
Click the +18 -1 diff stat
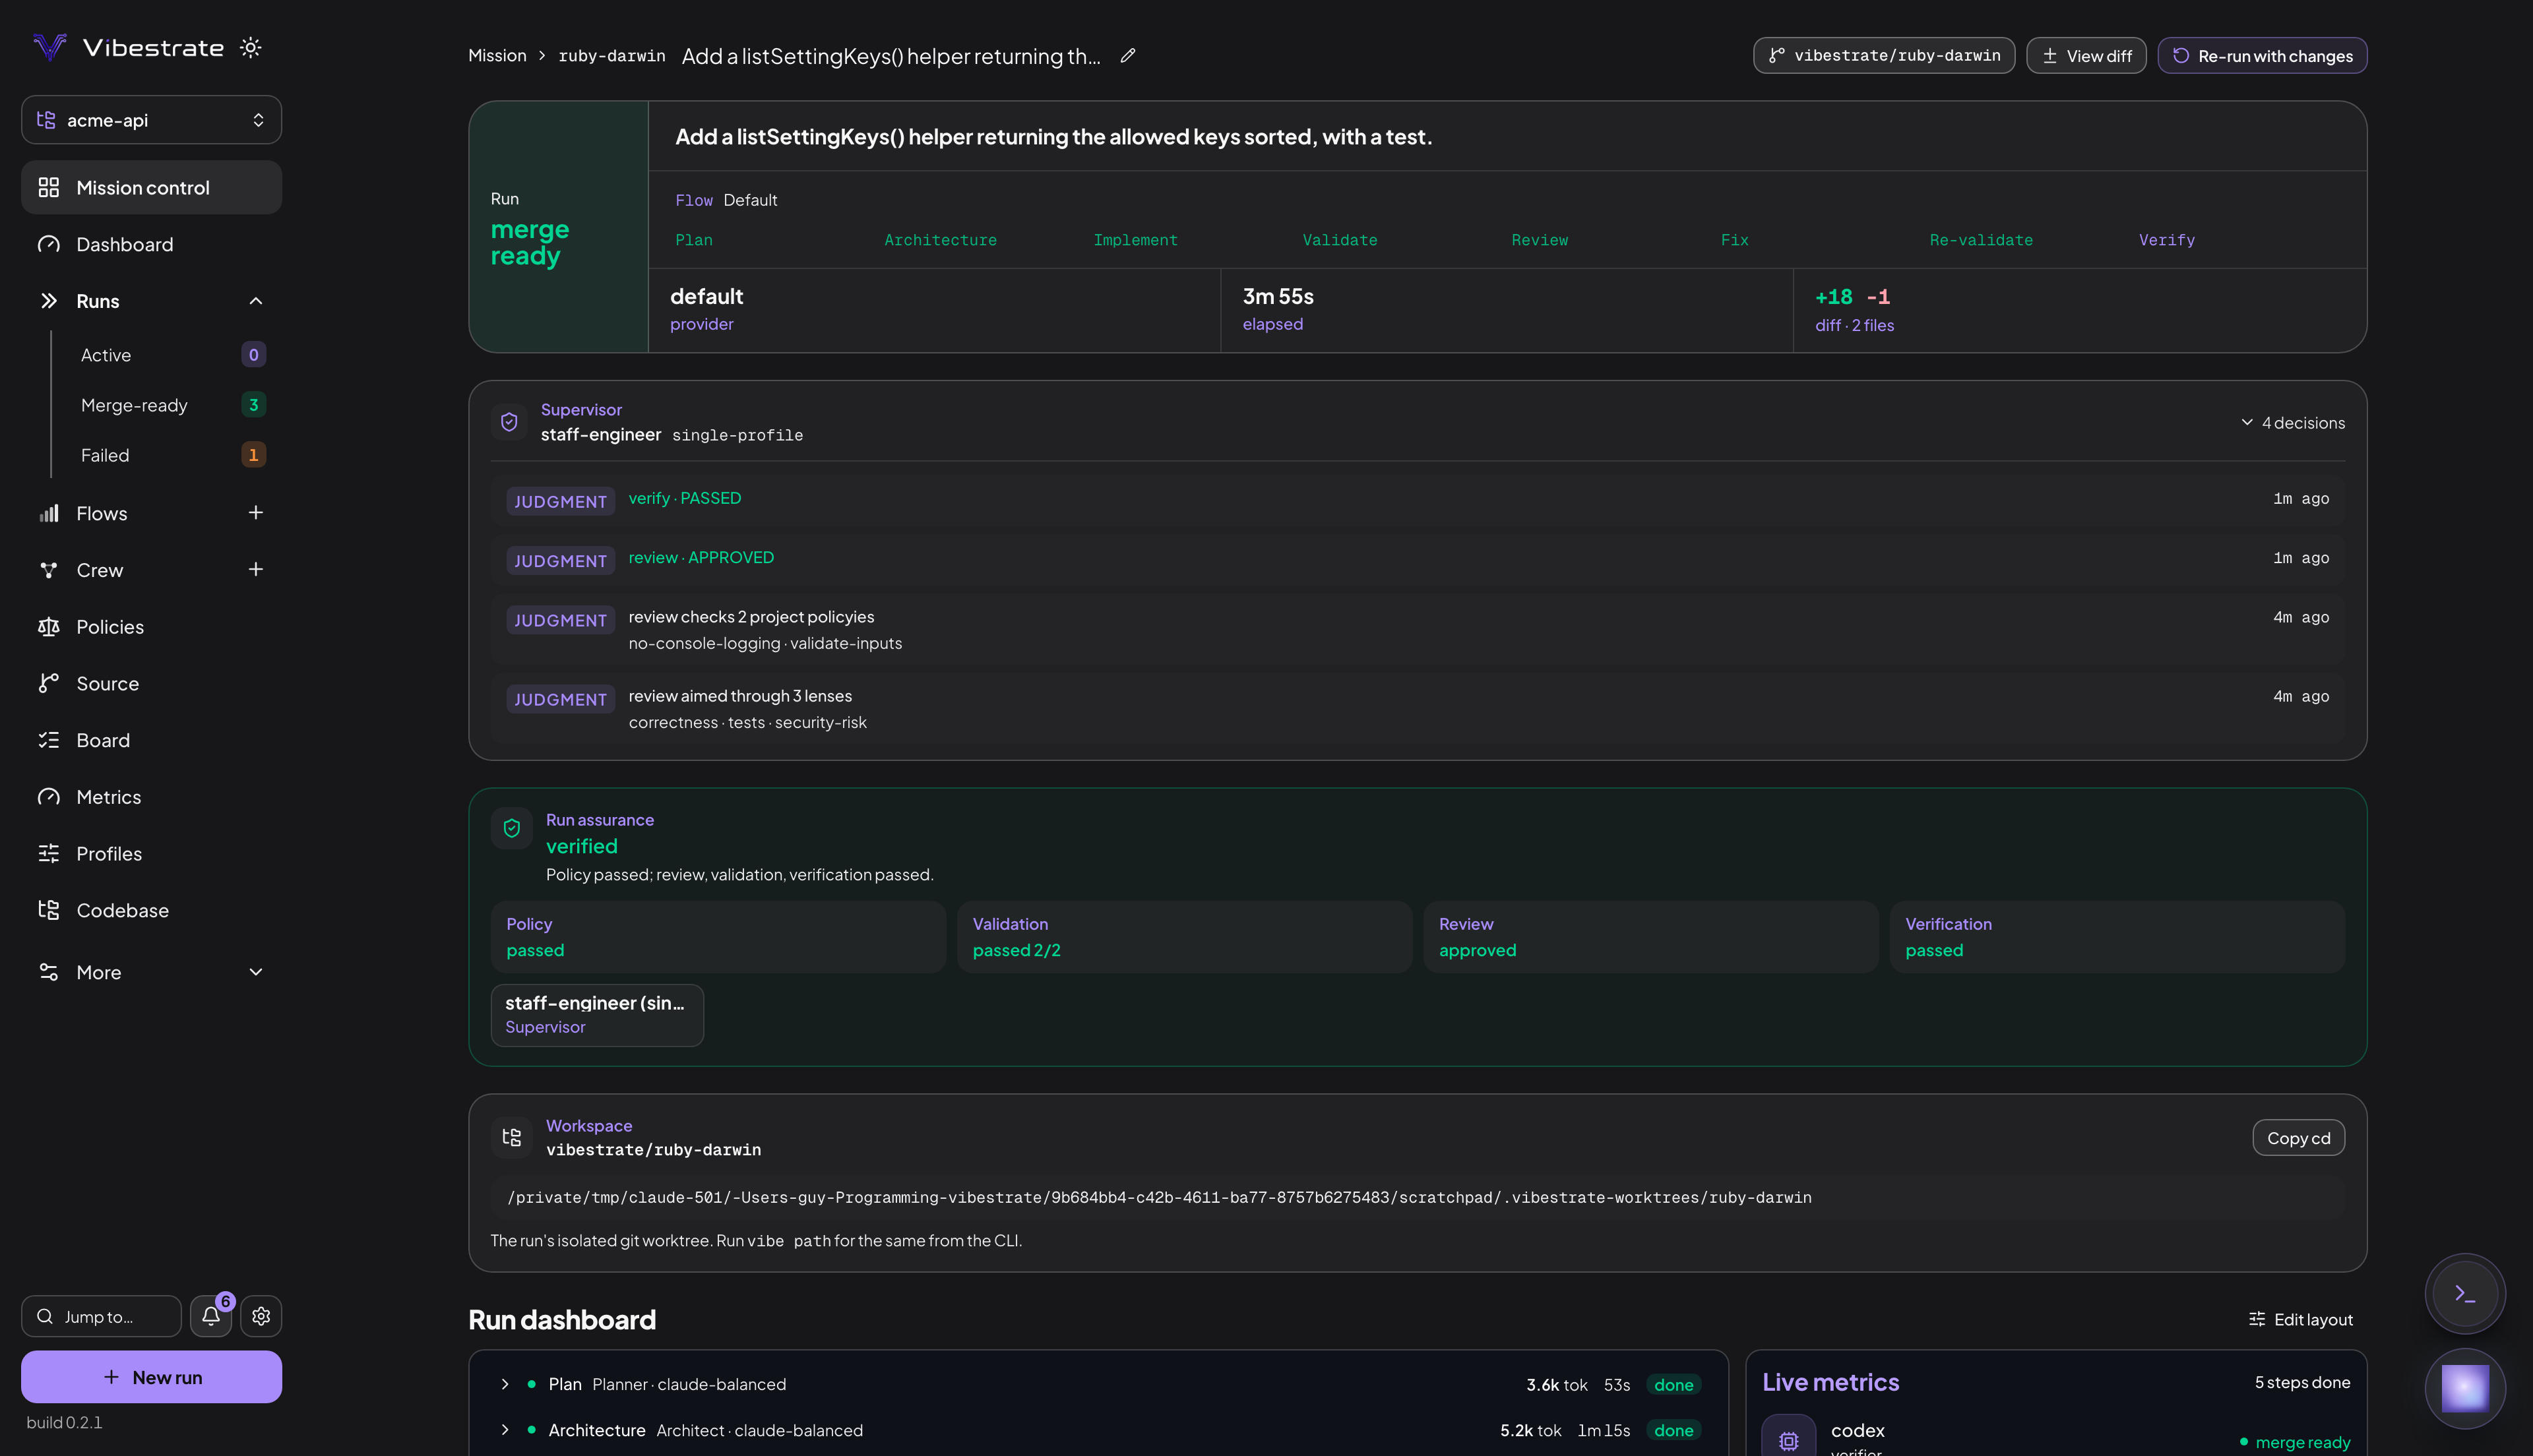click(1852, 297)
